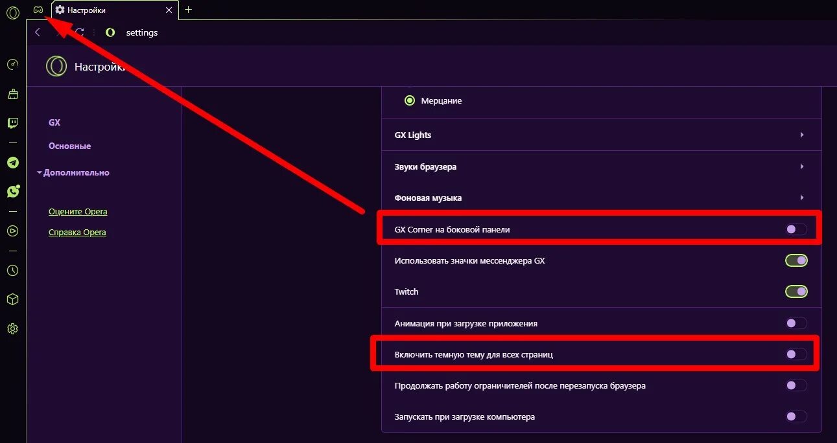Select Основные in settings navigation
This screenshot has width=837, height=443.
click(70, 146)
